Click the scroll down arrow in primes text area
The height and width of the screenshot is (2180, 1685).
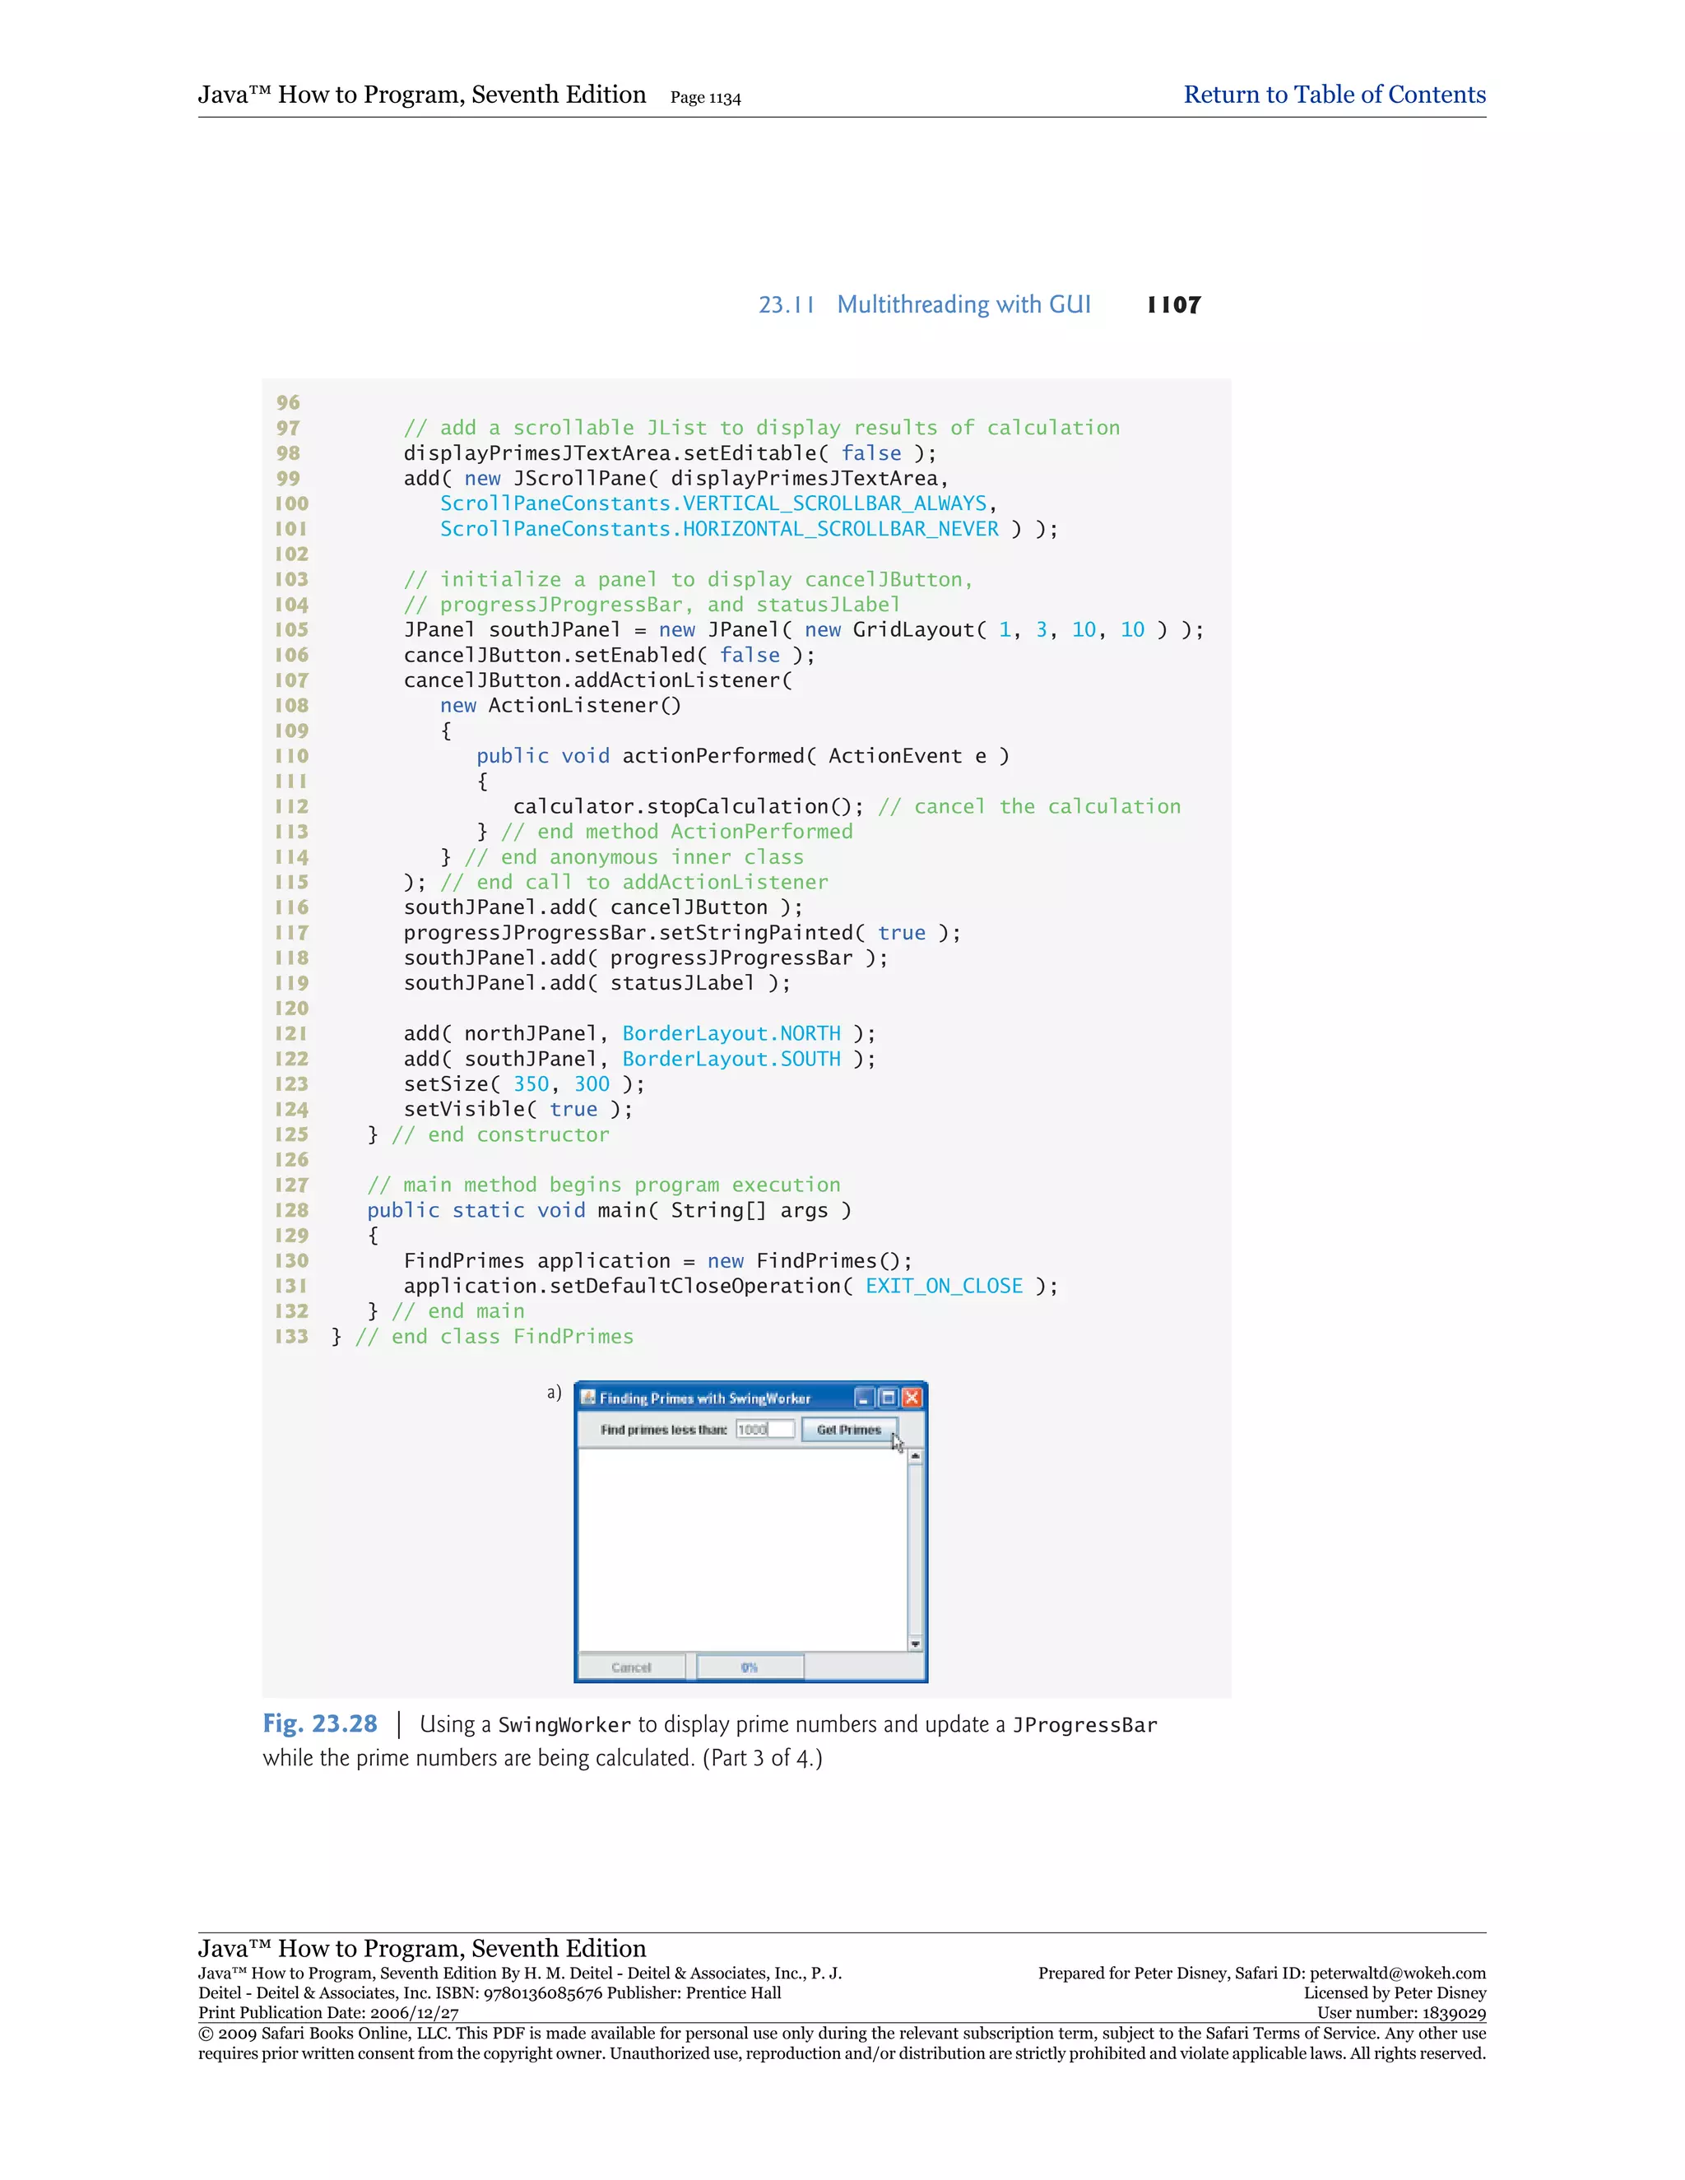[x=914, y=1643]
